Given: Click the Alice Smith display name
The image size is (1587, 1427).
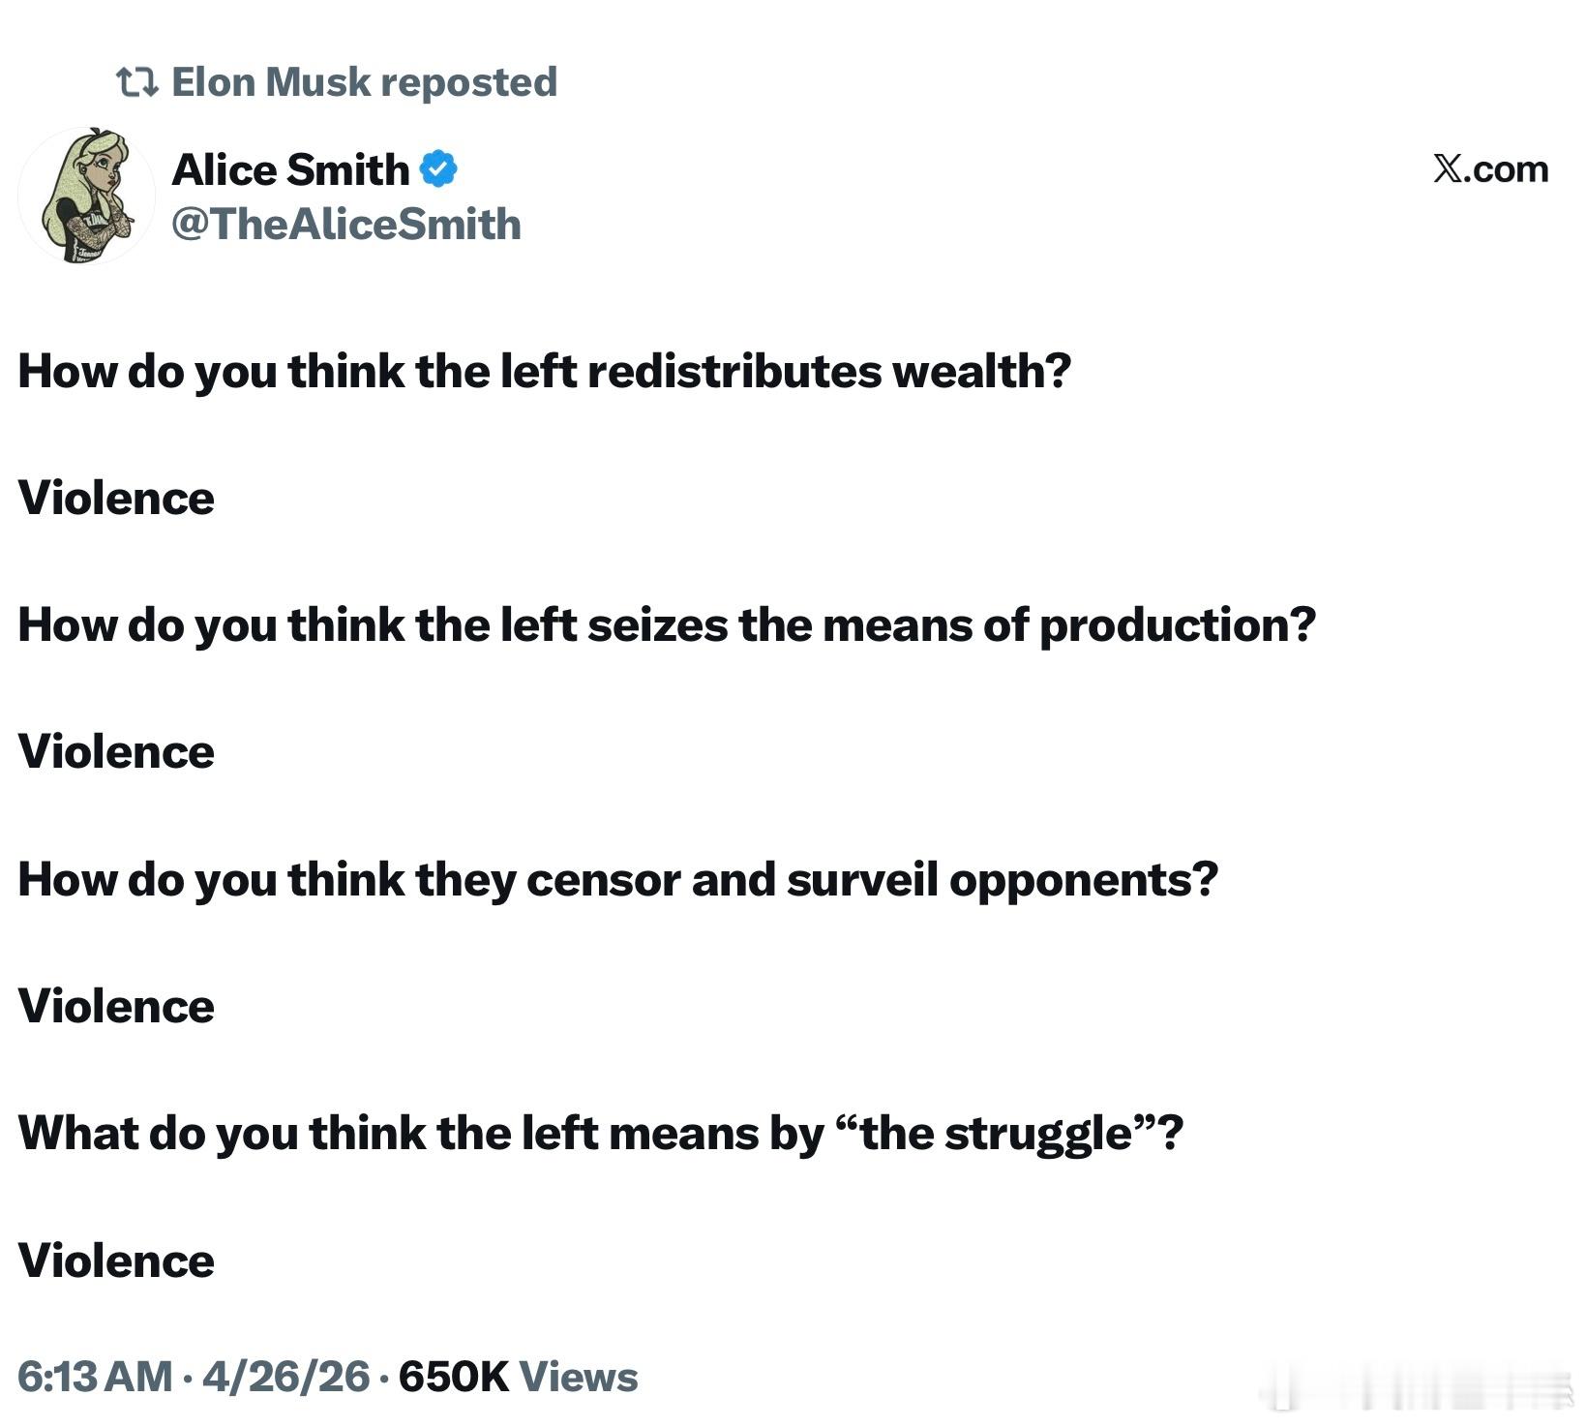Looking at the screenshot, I should pos(290,170).
